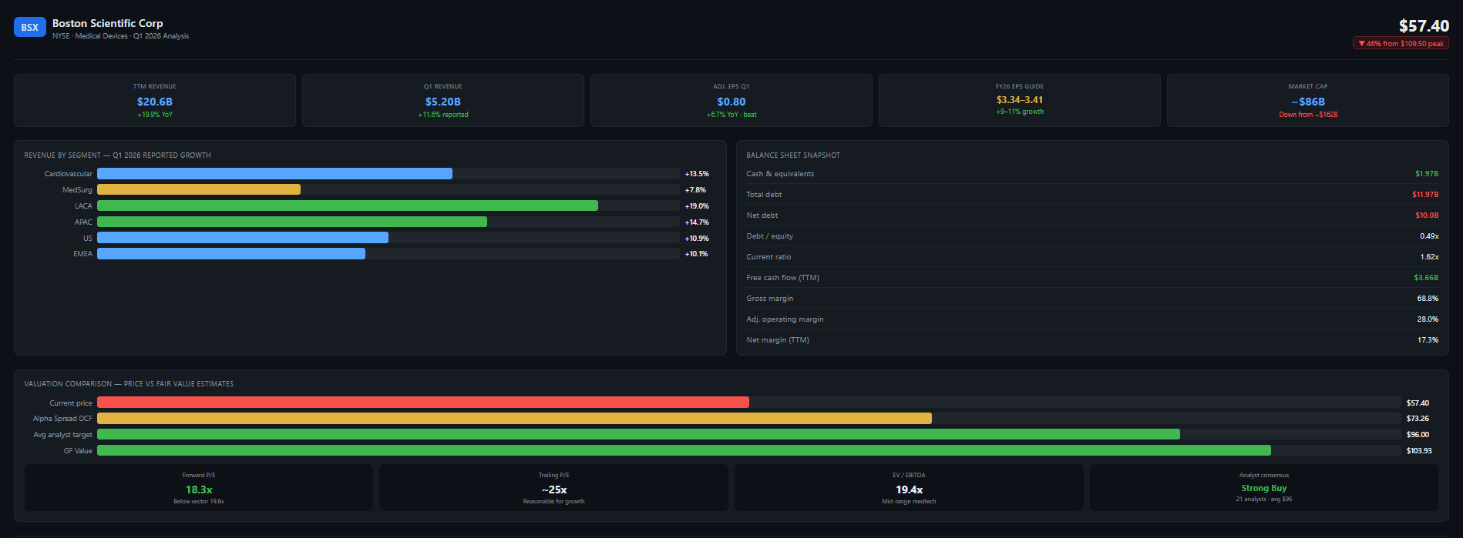Select the Current ratio row label

pyautogui.click(x=768, y=257)
